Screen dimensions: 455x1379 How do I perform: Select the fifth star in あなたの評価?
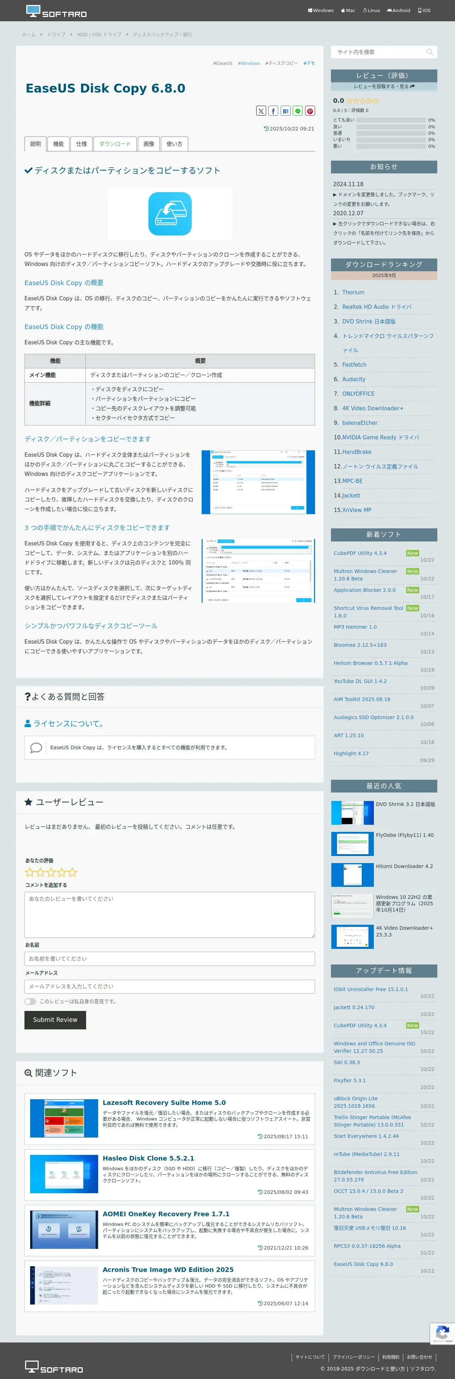[72, 872]
